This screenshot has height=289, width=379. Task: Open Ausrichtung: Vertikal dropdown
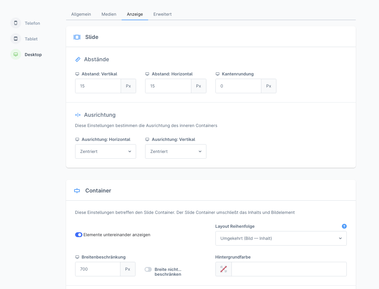click(x=176, y=151)
